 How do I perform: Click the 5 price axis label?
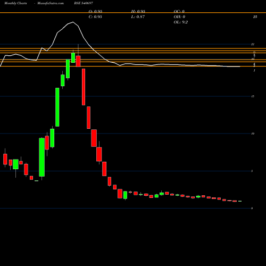pos(252,171)
